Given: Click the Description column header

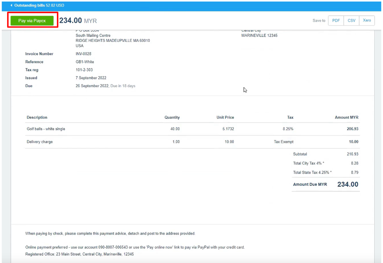Looking at the screenshot, I should (x=37, y=118).
